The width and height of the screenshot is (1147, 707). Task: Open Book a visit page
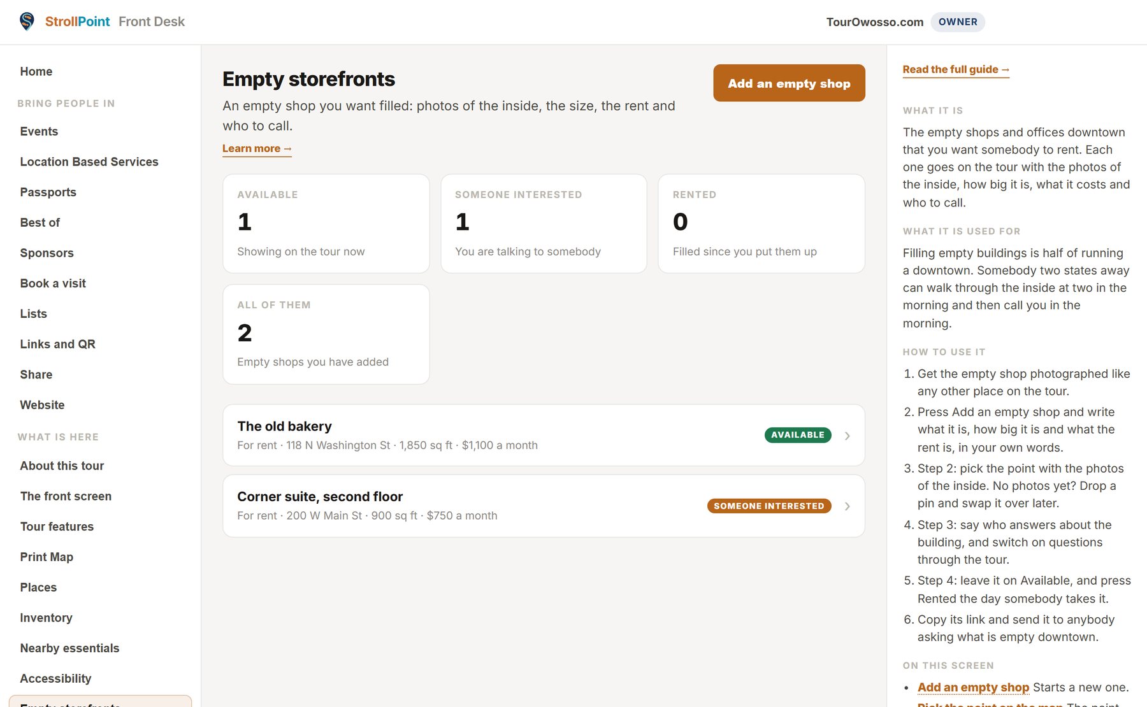[x=53, y=283]
